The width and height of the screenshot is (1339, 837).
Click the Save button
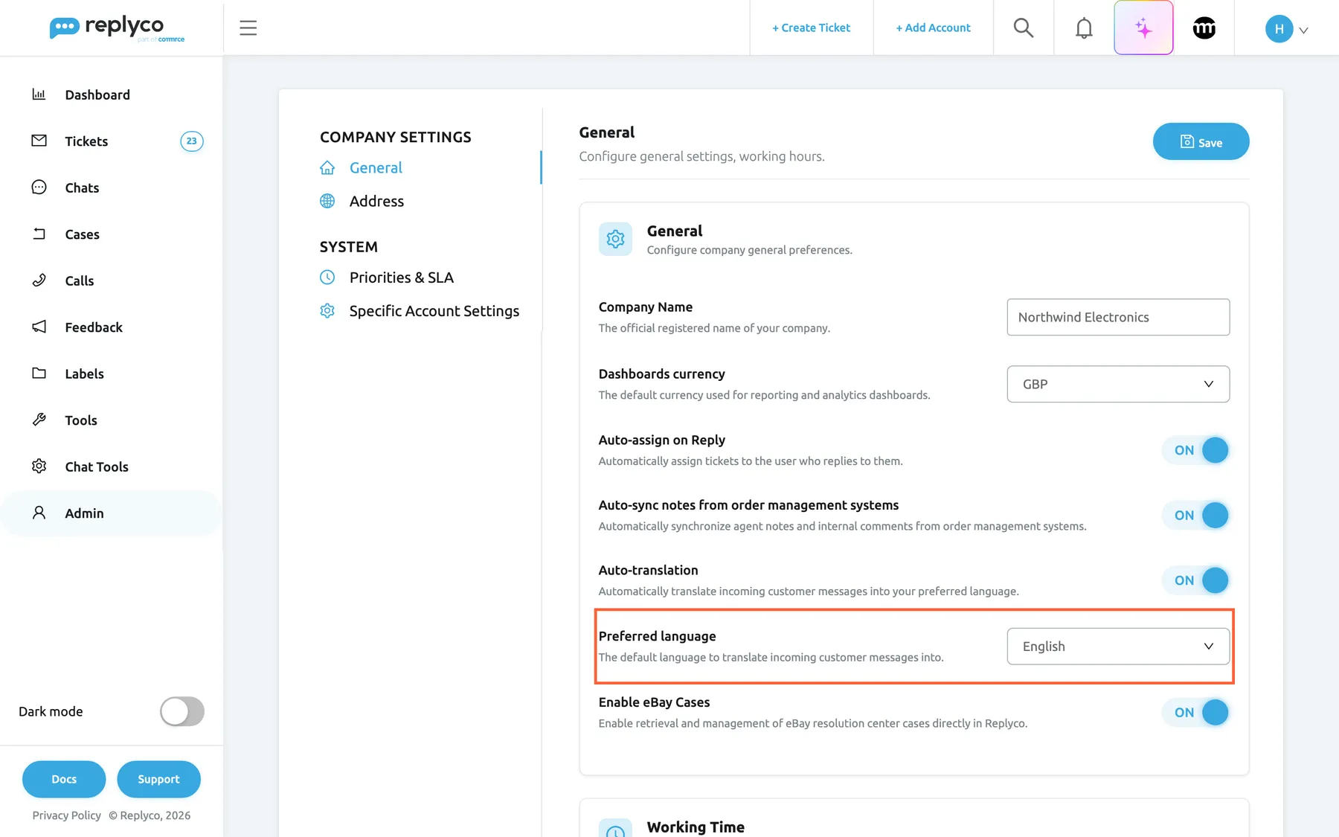tap(1201, 141)
